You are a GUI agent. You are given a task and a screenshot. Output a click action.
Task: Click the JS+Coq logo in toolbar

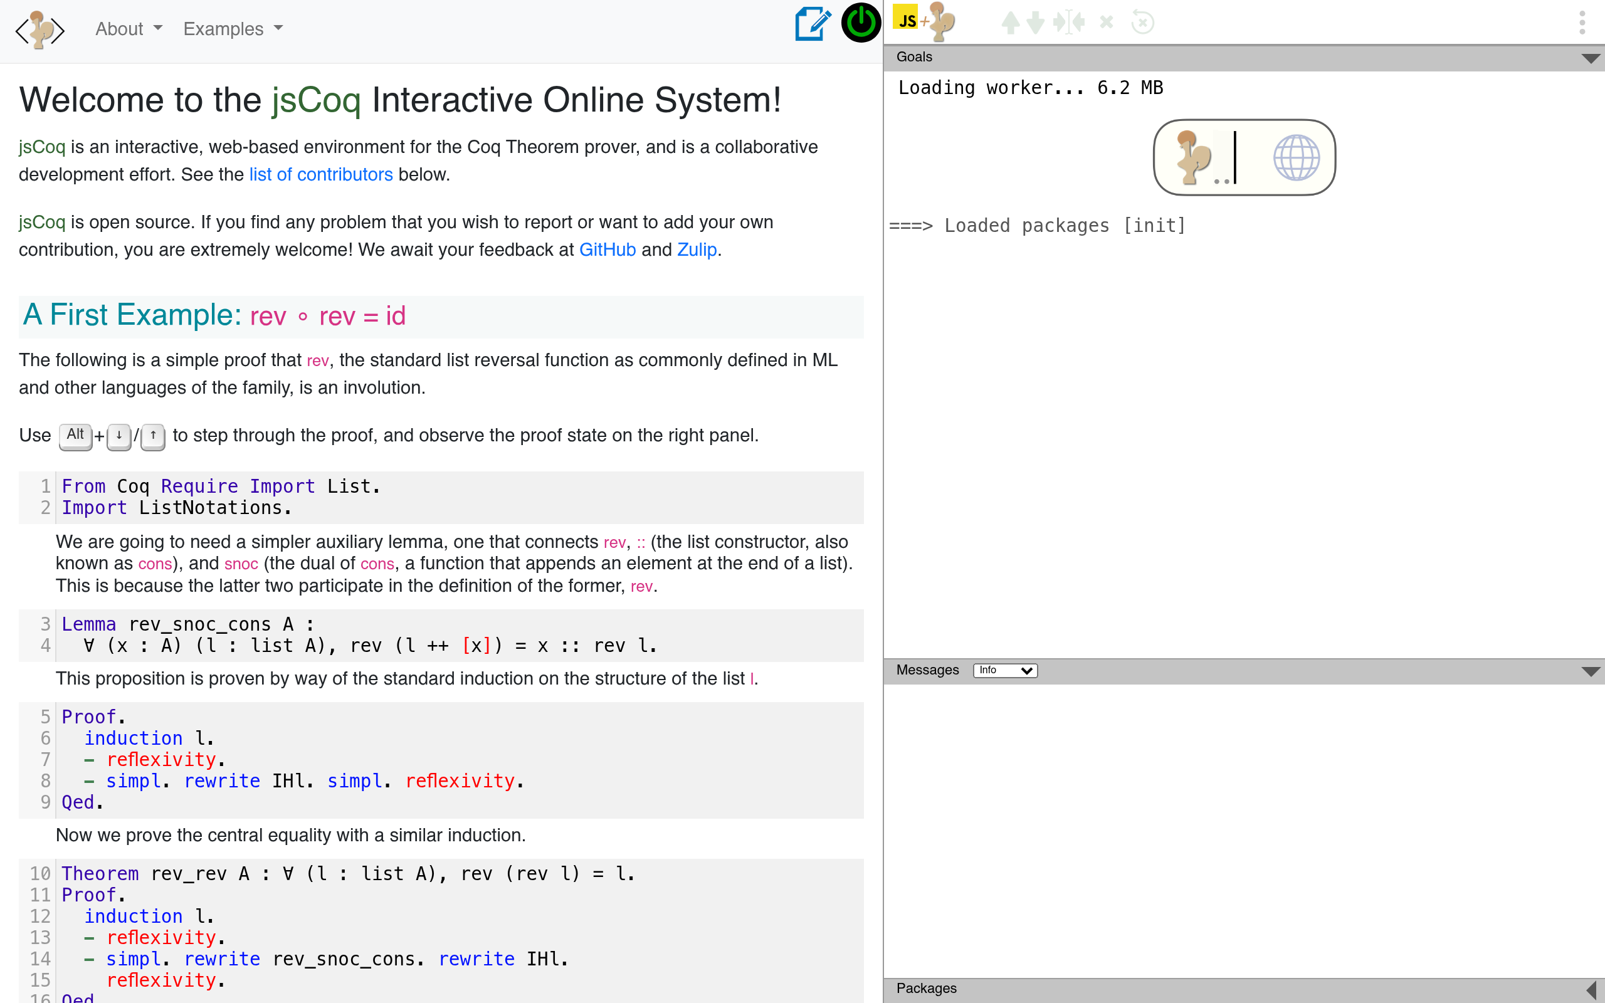924,21
